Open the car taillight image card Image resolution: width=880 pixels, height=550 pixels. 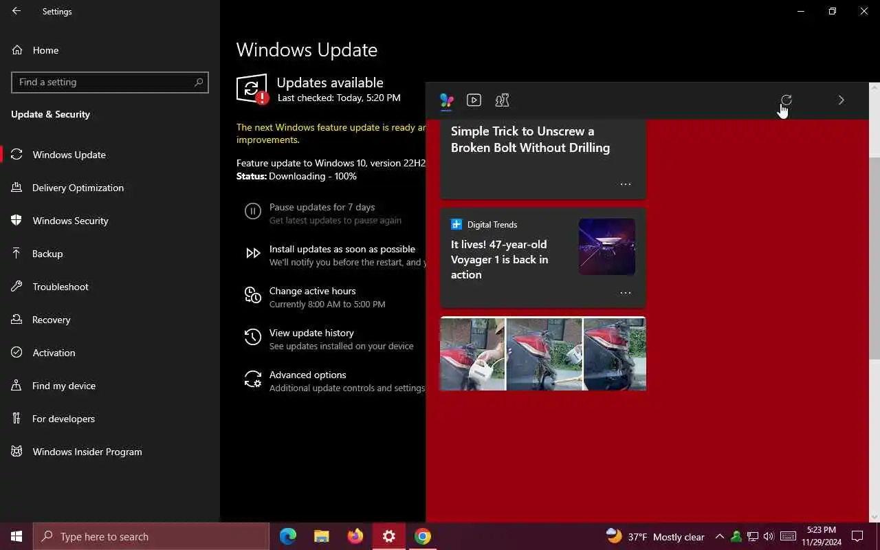coord(543,354)
